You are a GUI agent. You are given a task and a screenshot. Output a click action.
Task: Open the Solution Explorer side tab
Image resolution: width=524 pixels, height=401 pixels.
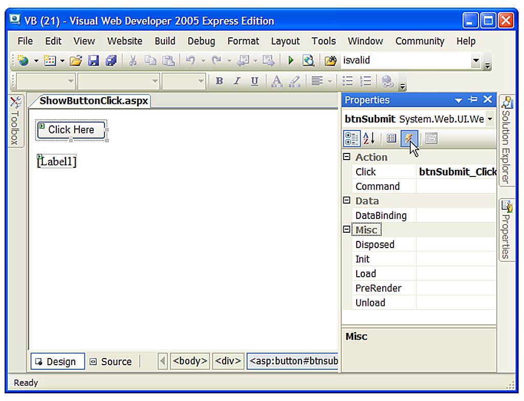[x=507, y=140]
